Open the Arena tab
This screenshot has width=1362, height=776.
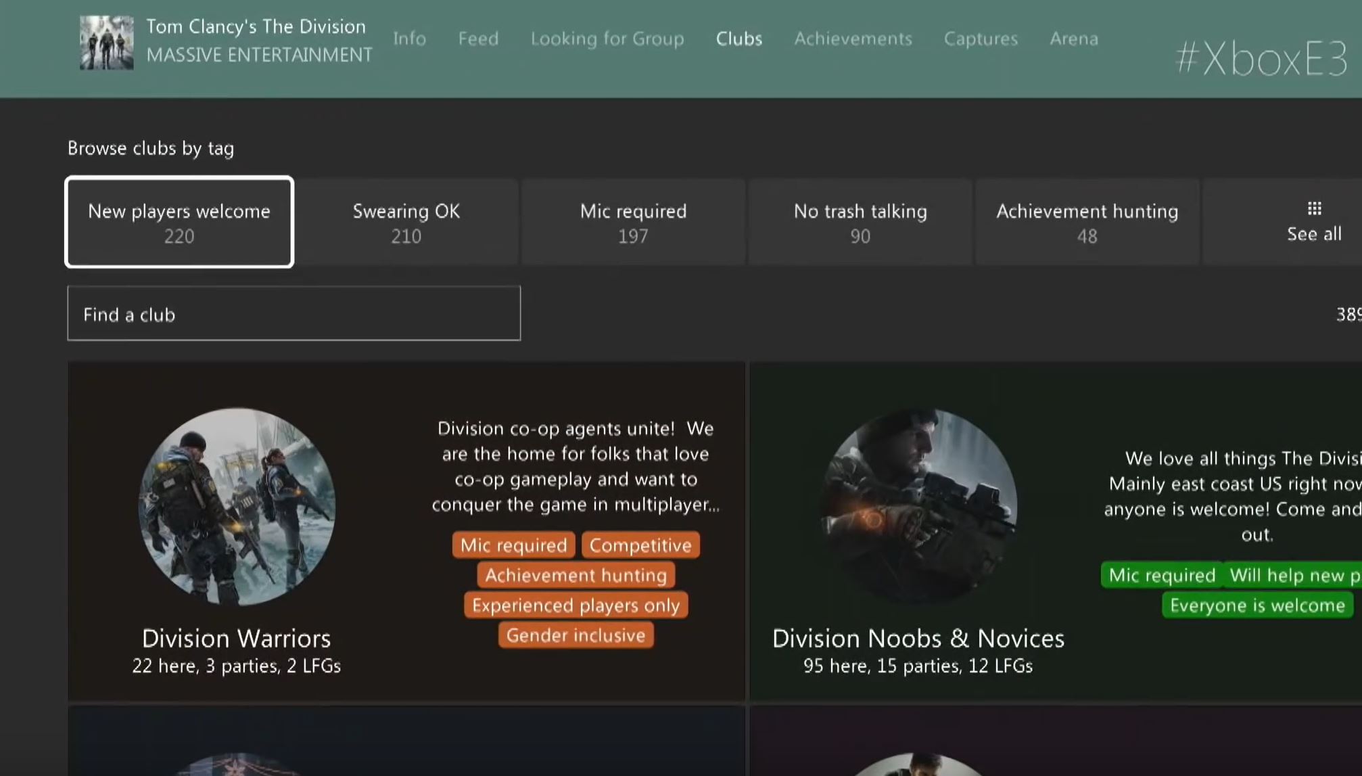[1073, 39]
